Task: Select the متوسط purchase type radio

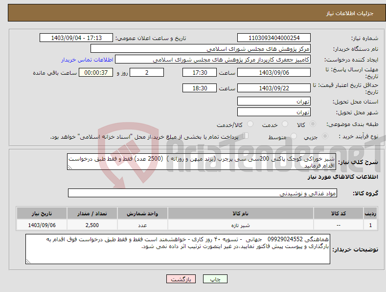Action: (294, 136)
